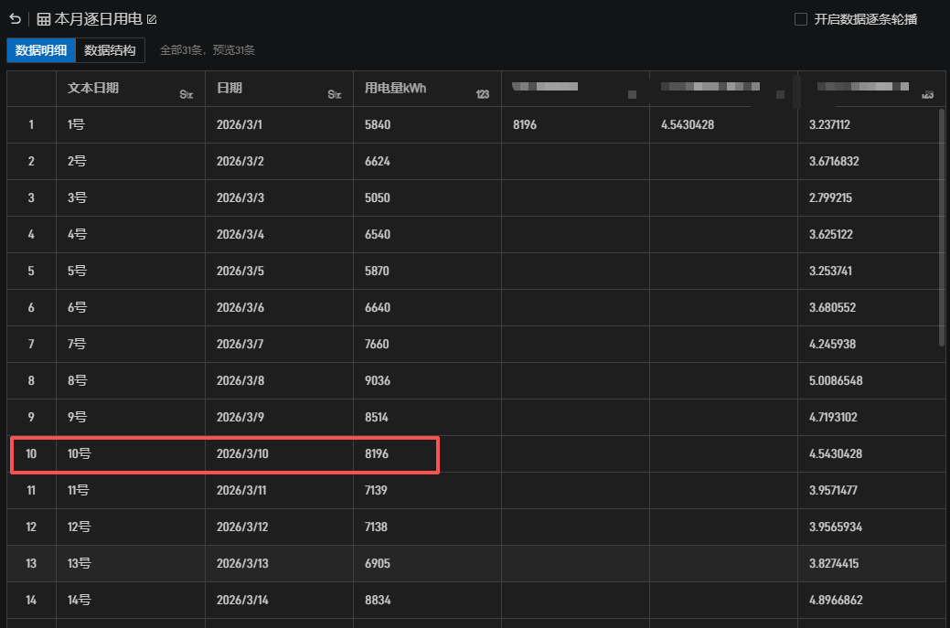Click the 123 type icon in last column header
The height and width of the screenshot is (628, 950).
coord(927,94)
